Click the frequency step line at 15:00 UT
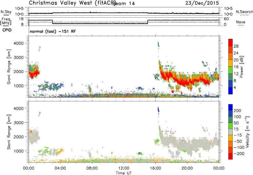This screenshot has width=253, height=175. (x=148, y=22)
